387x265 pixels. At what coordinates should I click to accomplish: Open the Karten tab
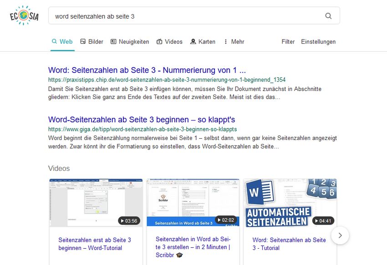pyautogui.click(x=203, y=41)
